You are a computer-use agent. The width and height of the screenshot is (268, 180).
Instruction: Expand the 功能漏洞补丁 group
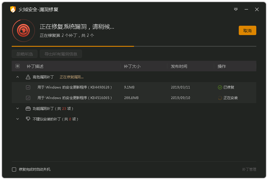click(18, 108)
